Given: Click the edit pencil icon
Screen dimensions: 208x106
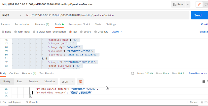Looking at the screenshot, I should click(x=199, y=4).
